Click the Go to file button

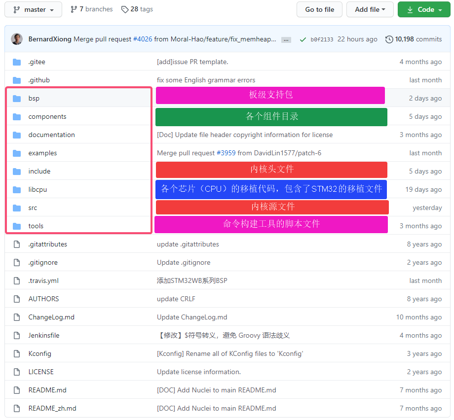pyautogui.click(x=319, y=9)
